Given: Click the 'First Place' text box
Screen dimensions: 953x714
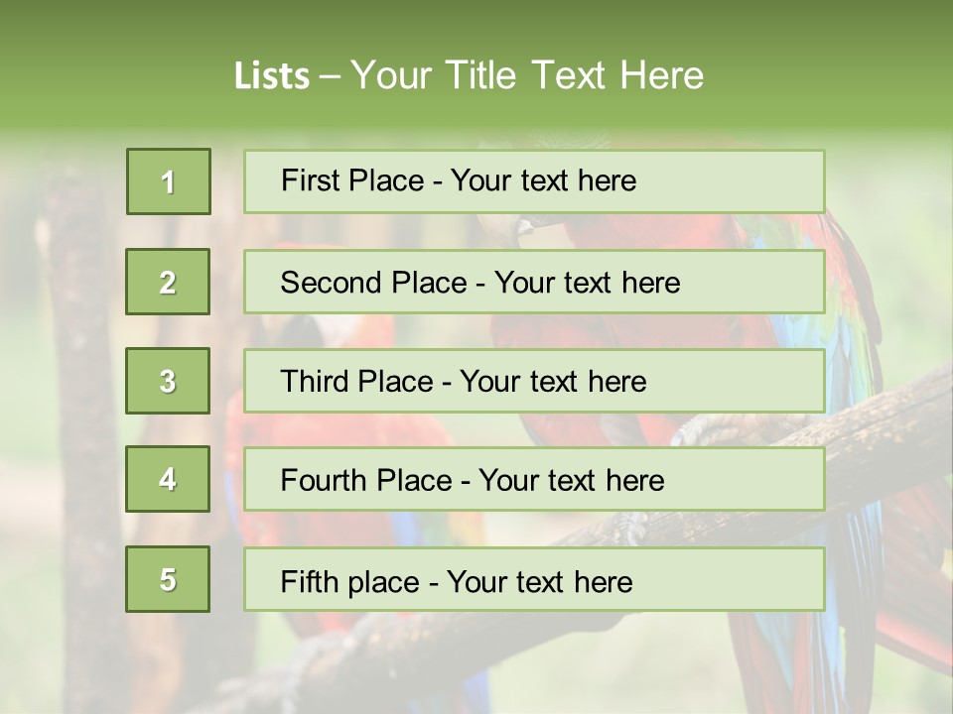Looking at the screenshot, I should tap(534, 181).
